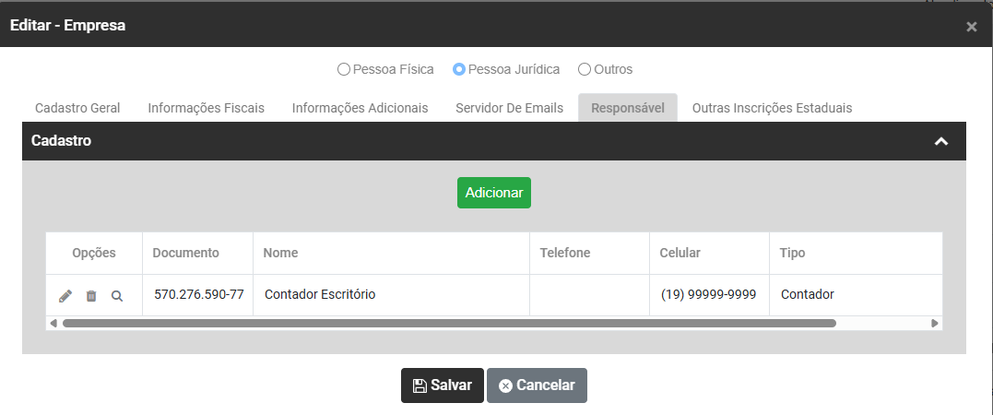The height and width of the screenshot is (415, 993).
Task: Choose the Outros radio option
Action: point(585,69)
